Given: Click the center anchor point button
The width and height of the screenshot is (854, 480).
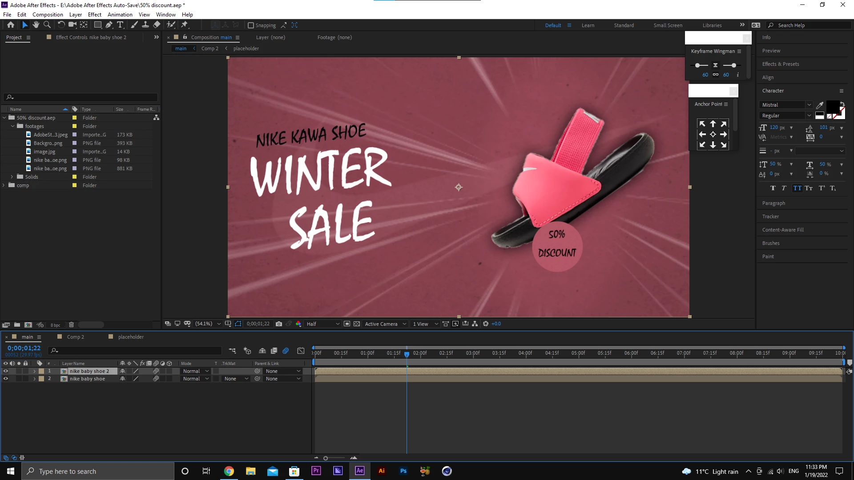Looking at the screenshot, I should [x=713, y=134].
